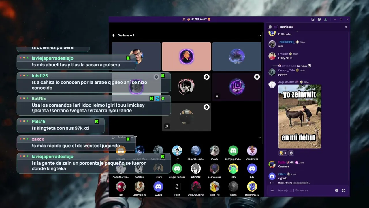Open the apps launcher icon in message box
The image size is (369, 208).
tap(343, 190)
